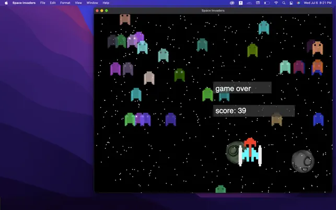Click the olive green alien invader
Image resolution: width=336 pixels, height=210 pixels.
click(252, 50)
